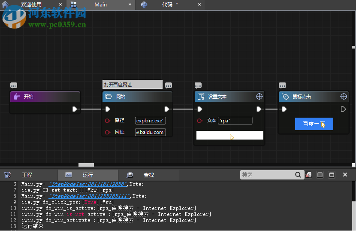Screen dimensions: 356x231
Task: Switch to the 代码 tab
Action: (x=167, y=5)
